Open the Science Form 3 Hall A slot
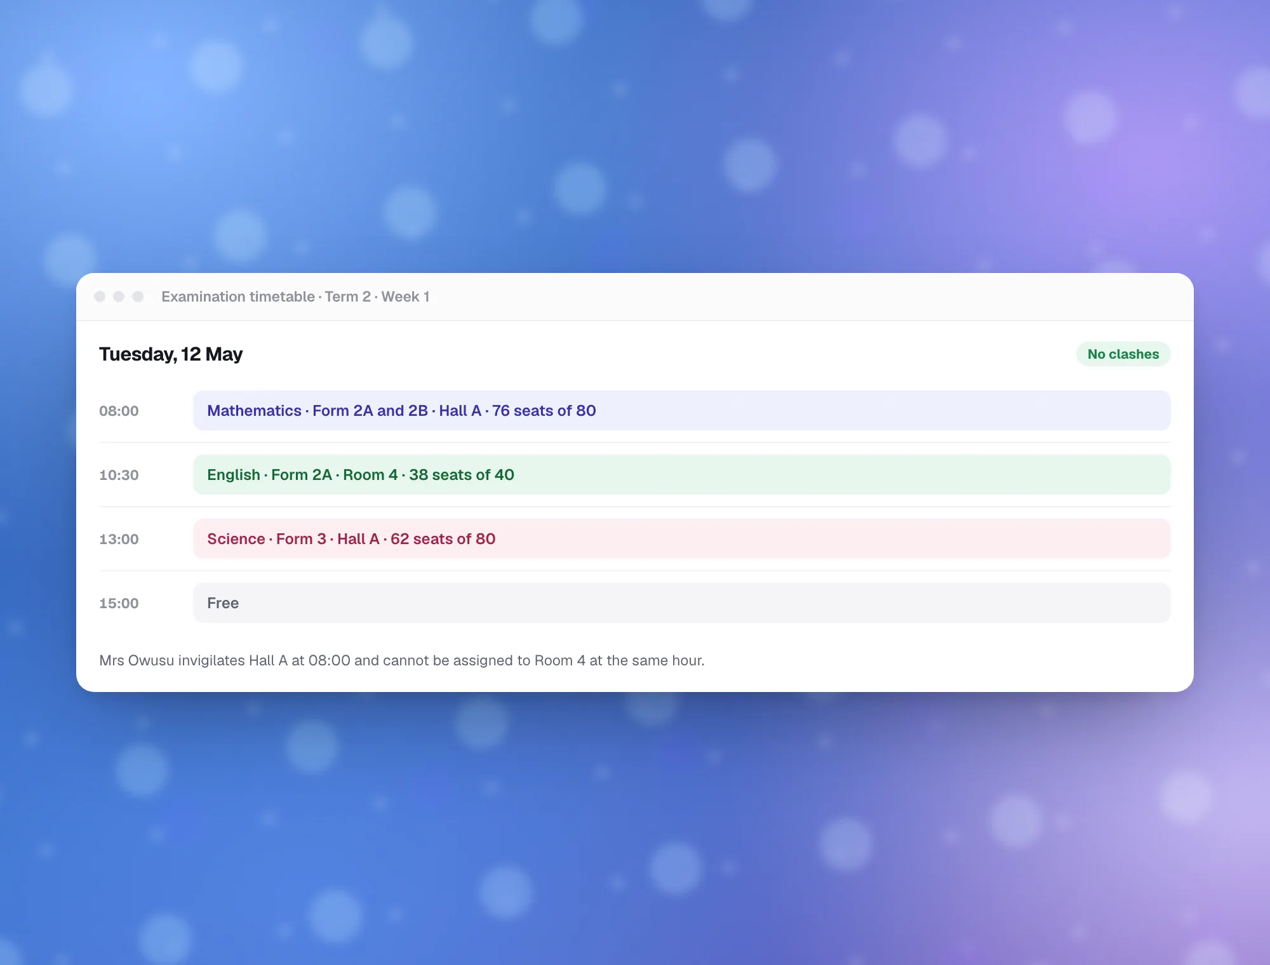The image size is (1270, 965). click(x=681, y=539)
